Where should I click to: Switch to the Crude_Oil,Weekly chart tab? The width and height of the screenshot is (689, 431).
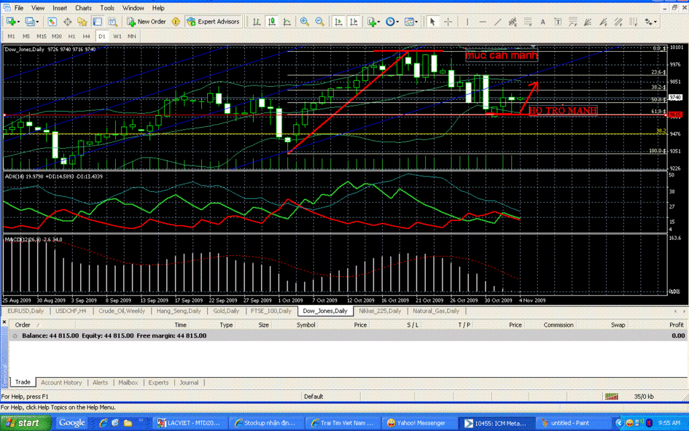tap(121, 311)
